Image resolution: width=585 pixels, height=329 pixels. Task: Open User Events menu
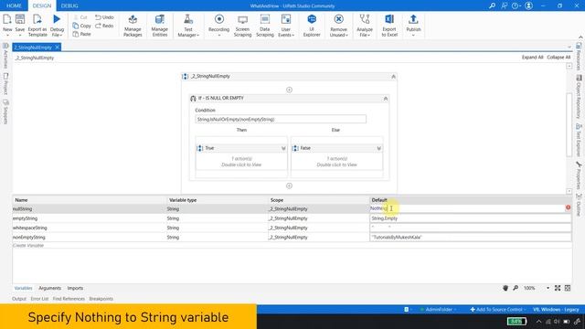pyautogui.click(x=286, y=26)
